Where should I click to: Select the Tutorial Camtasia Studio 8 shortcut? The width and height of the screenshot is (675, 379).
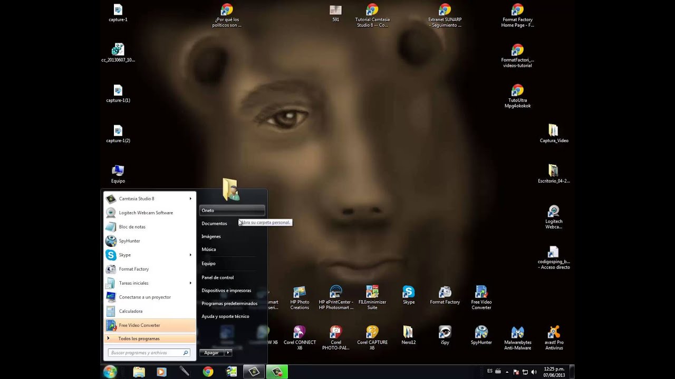tap(372, 16)
